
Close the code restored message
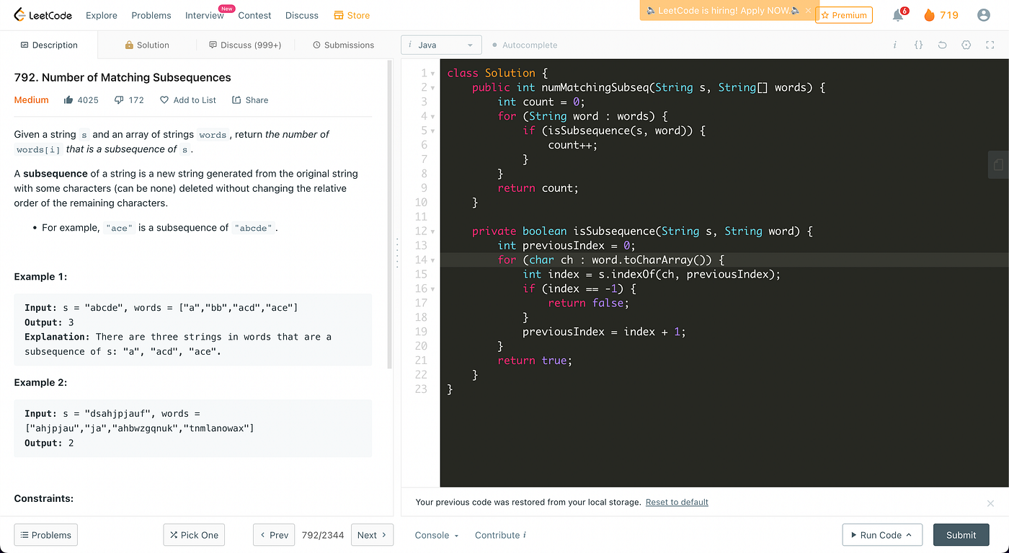pos(990,503)
